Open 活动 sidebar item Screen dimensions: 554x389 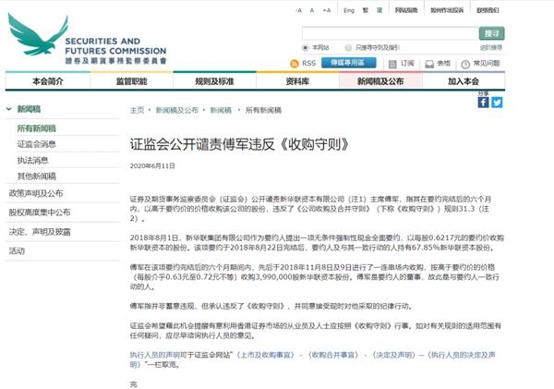click(17, 251)
